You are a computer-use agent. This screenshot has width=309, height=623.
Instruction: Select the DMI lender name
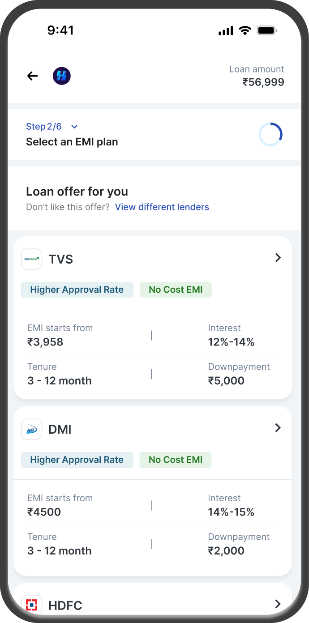click(60, 429)
